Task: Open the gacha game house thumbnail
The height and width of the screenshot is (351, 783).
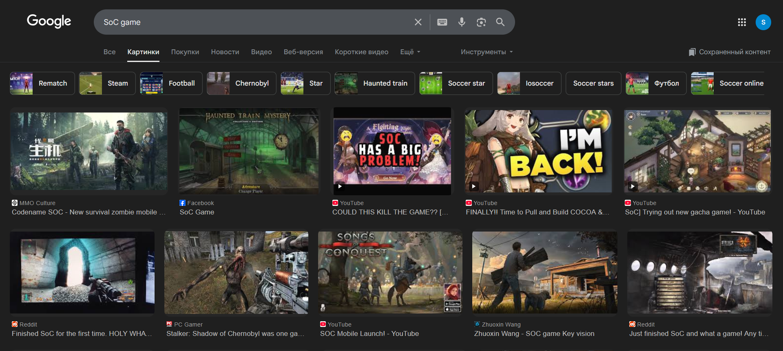Action: pos(697,151)
